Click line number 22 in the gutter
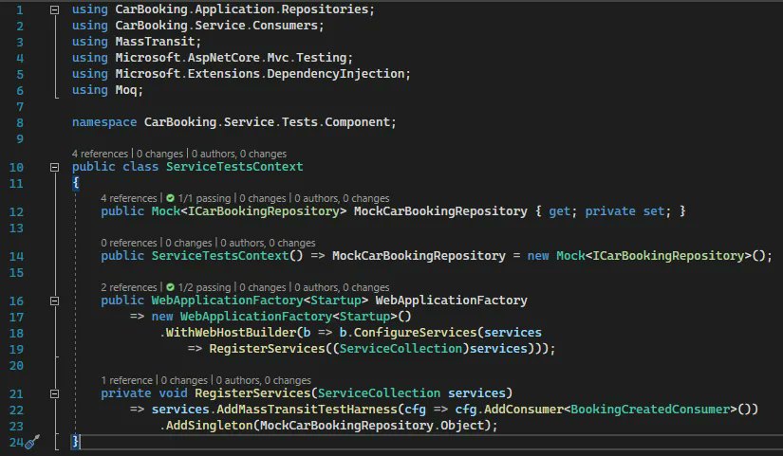The width and height of the screenshot is (783, 456). tap(16, 410)
